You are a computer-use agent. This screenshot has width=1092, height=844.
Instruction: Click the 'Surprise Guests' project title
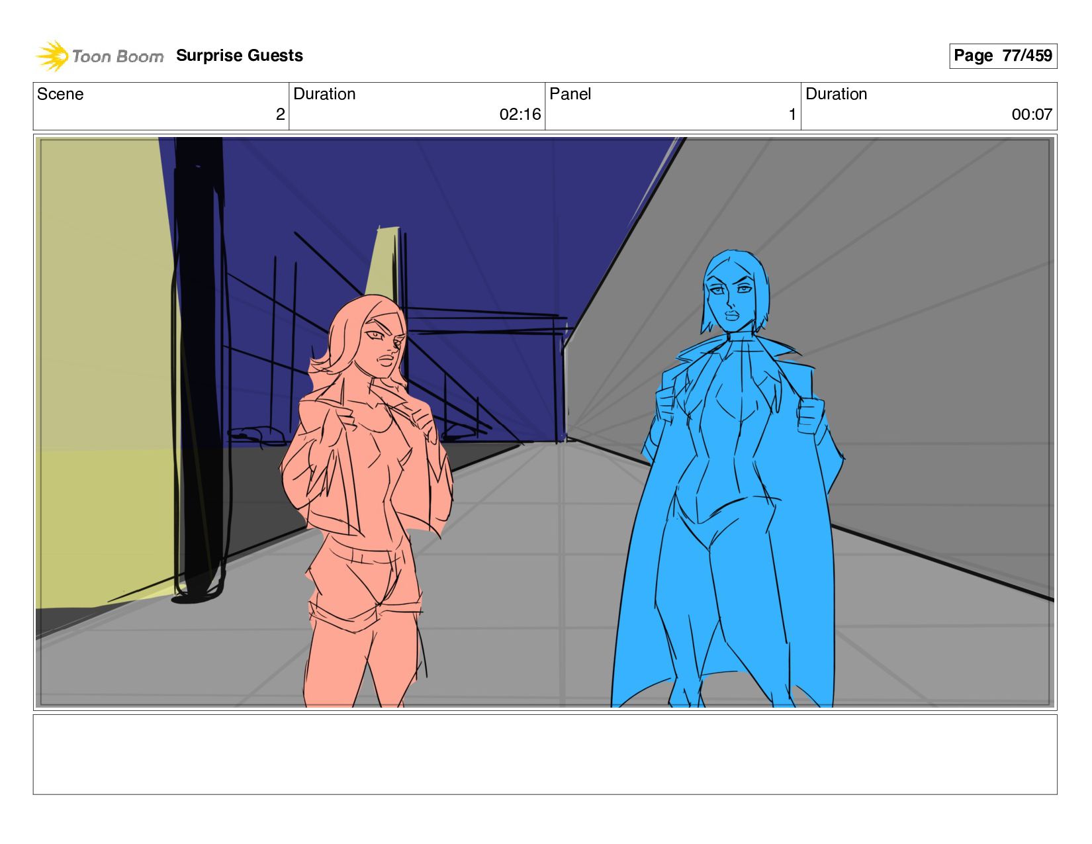[240, 56]
